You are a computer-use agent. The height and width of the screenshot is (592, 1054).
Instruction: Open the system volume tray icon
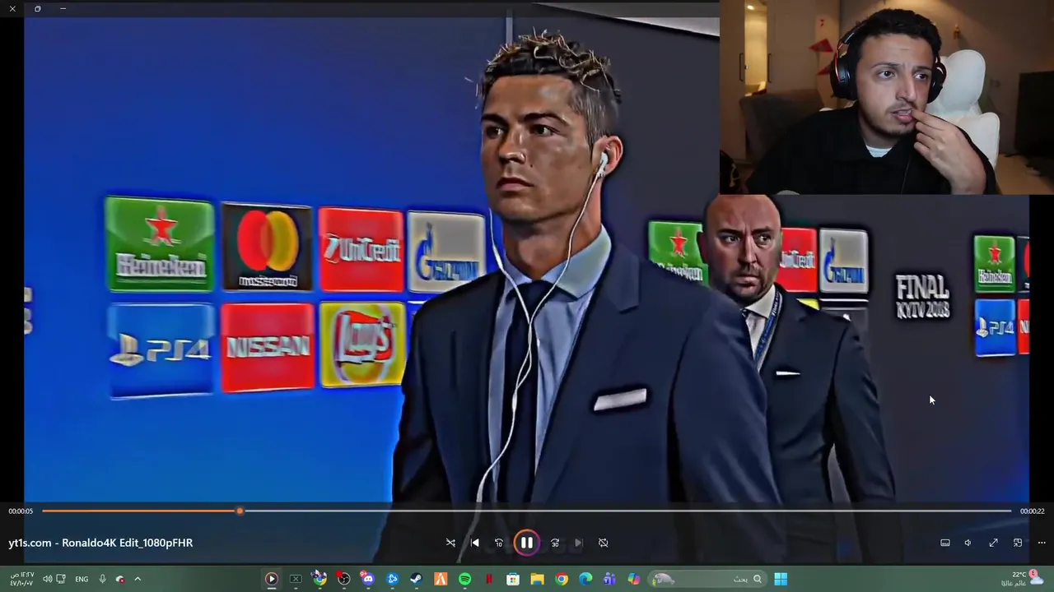click(x=47, y=579)
